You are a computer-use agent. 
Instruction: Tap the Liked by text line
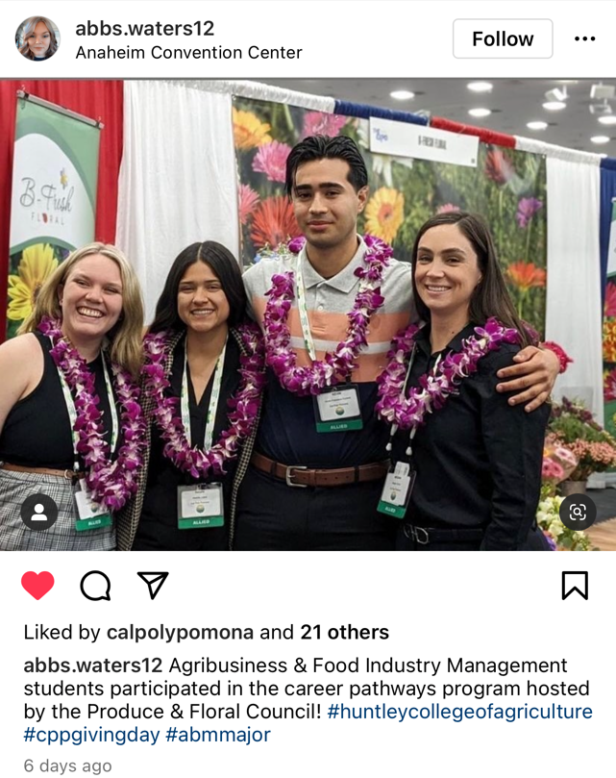tap(207, 633)
